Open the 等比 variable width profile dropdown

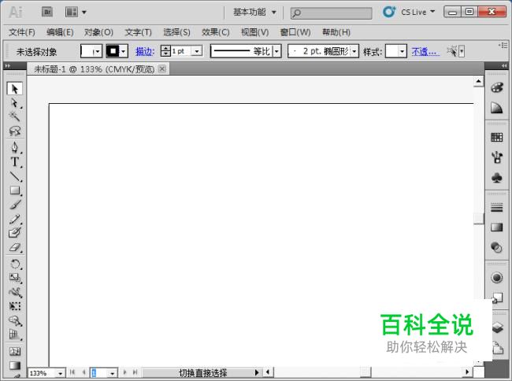[277, 51]
